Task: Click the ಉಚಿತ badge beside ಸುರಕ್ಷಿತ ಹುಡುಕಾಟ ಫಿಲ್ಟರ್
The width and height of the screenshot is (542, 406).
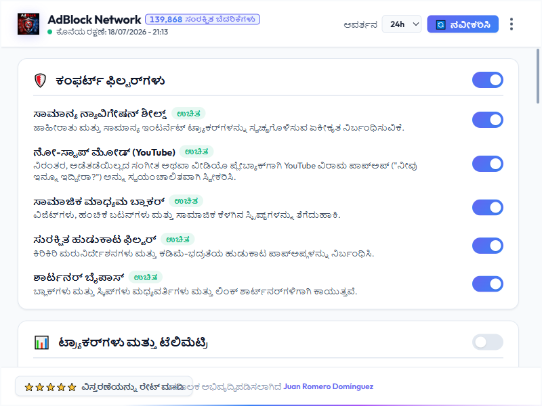Action: [178, 240]
